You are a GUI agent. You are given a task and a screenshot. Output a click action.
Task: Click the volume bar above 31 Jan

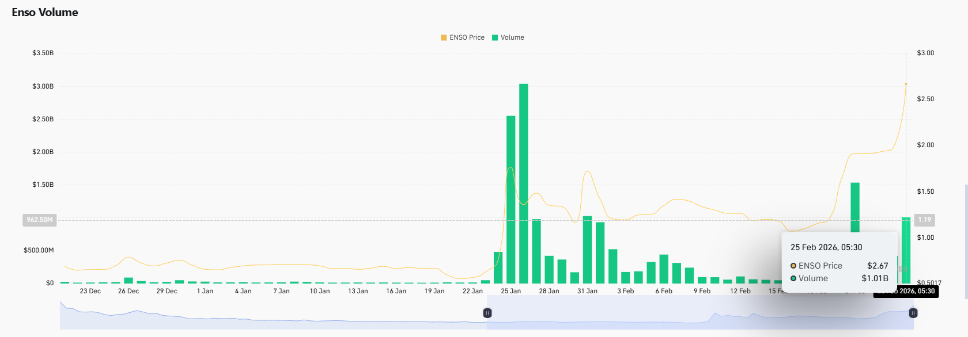tap(587, 250)
